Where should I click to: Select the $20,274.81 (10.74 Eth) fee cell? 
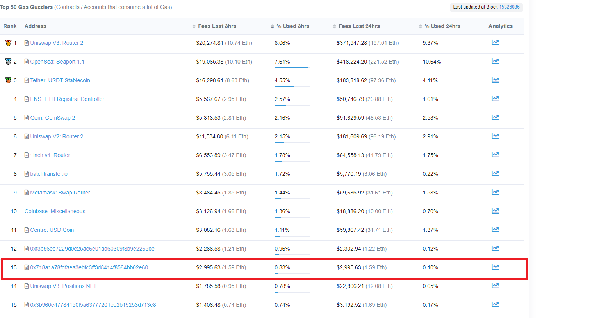(x=224, y=43)
